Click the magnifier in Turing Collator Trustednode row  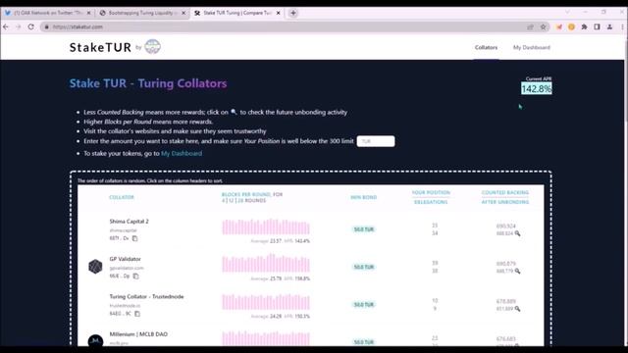pyautogui.click(x=517, y=309)
